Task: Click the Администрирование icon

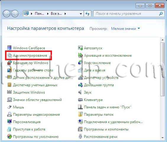Action: (9, 55)
